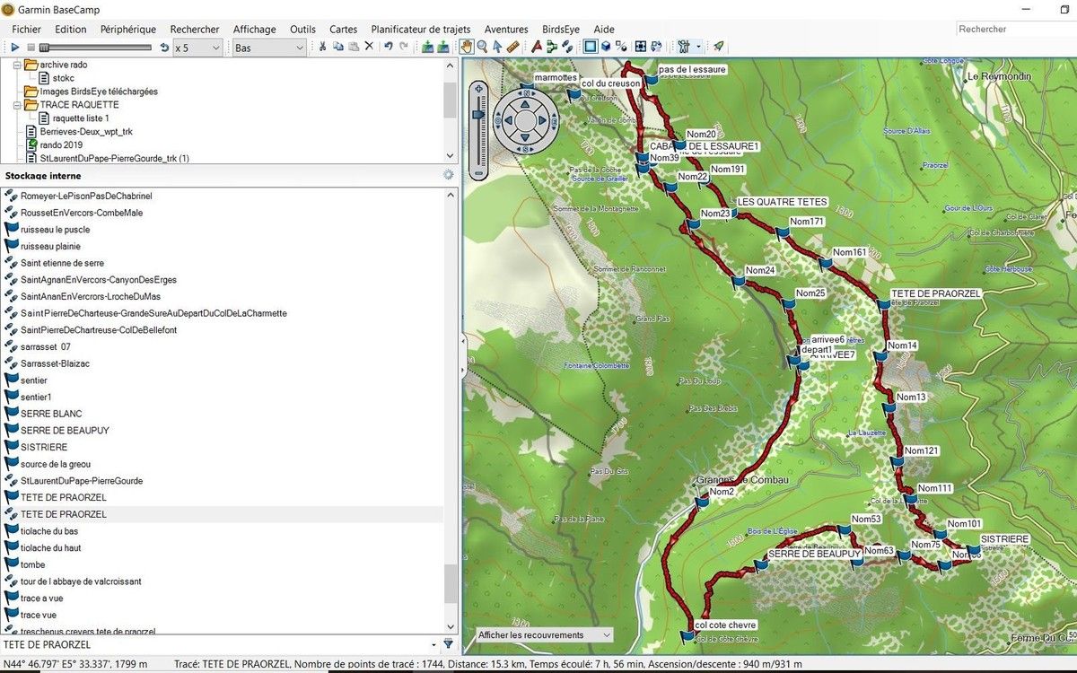
Task: Click the percent icon in the toolbar
Action: coord(621,47)
